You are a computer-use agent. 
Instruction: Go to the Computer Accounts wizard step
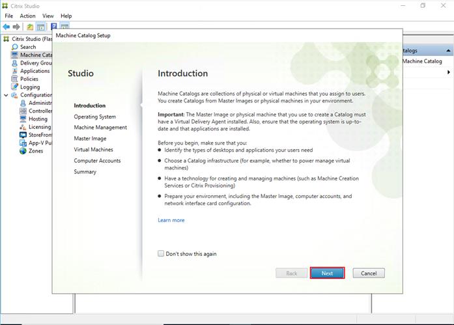(97, 161)
